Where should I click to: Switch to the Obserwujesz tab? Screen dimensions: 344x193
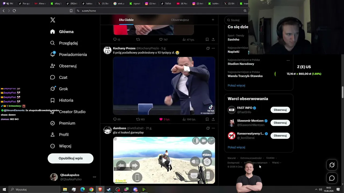point(180,20)
